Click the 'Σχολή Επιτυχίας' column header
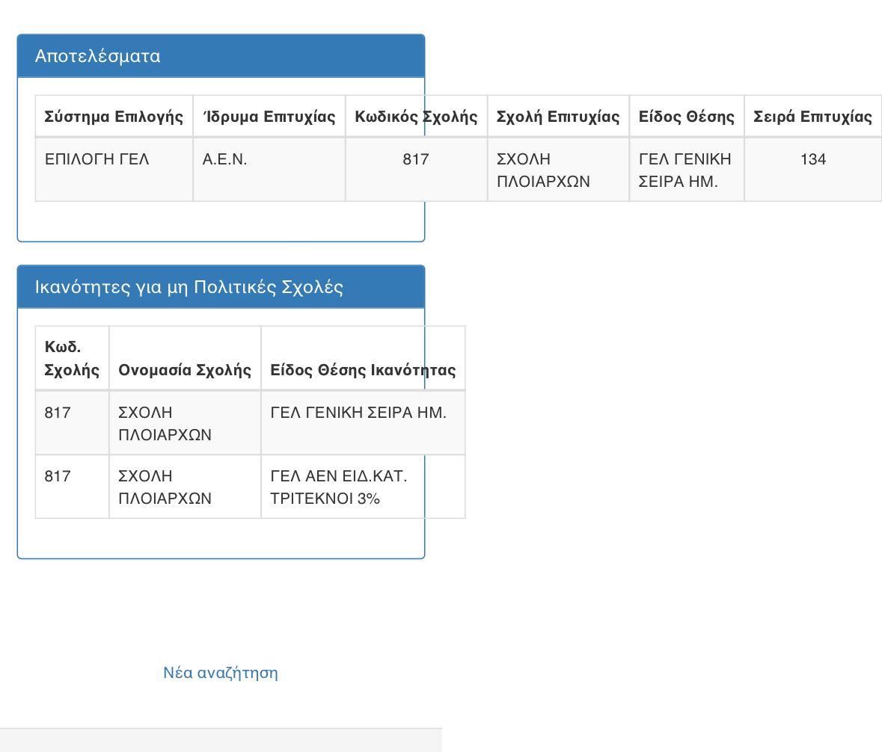 (558, 117)
